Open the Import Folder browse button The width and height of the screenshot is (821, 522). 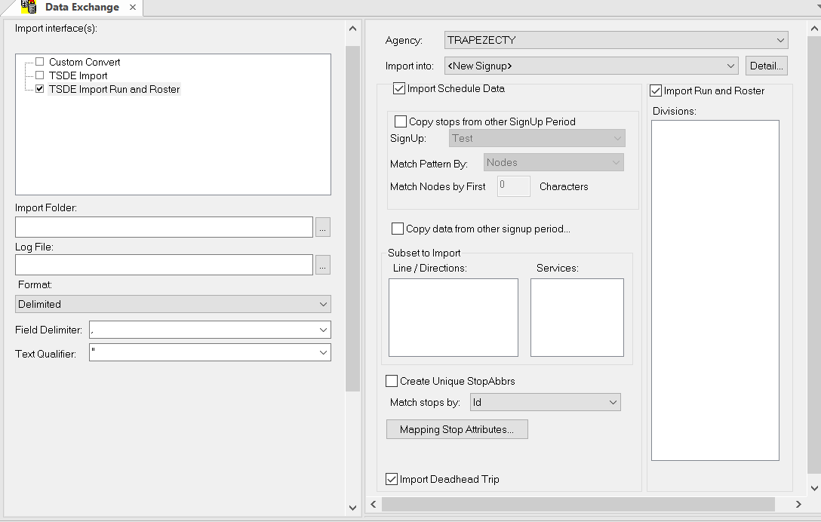[323, 226]
